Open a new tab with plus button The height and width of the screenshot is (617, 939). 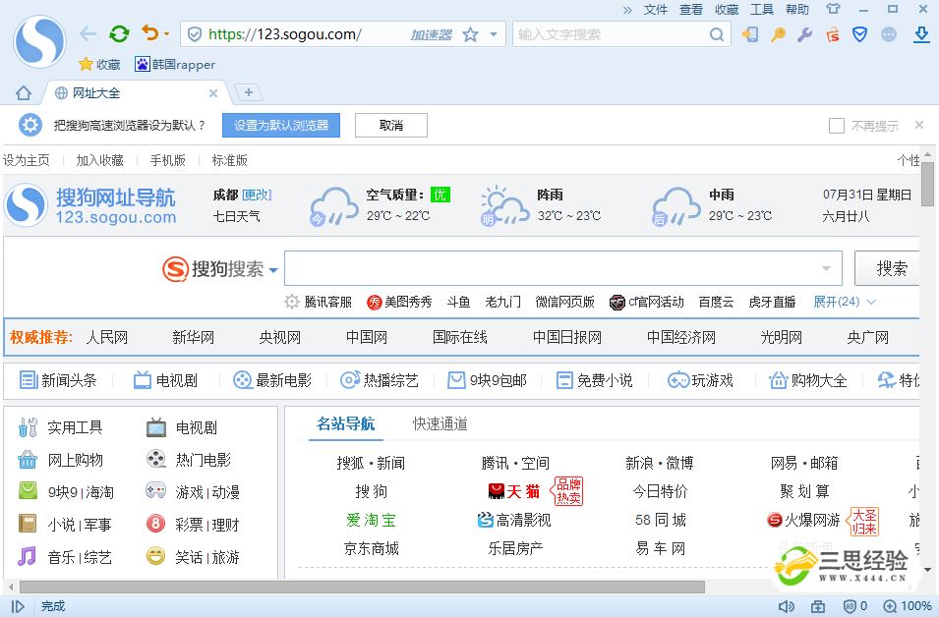[x=249, y=92]
